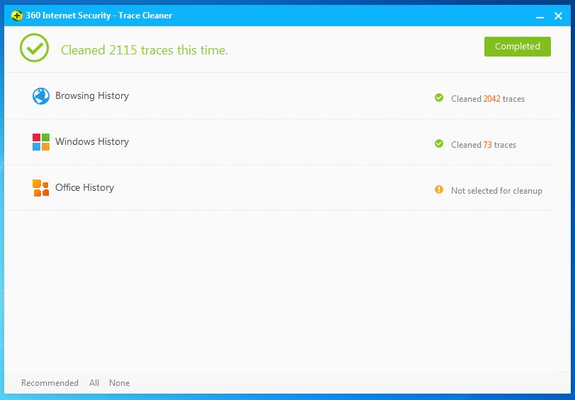The image size is (575, 400).
Task: Click the Windows History logo icon
Action: [40, 142]
